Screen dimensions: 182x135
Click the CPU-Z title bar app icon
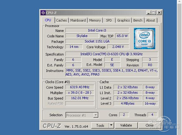[x=43, y=13]
